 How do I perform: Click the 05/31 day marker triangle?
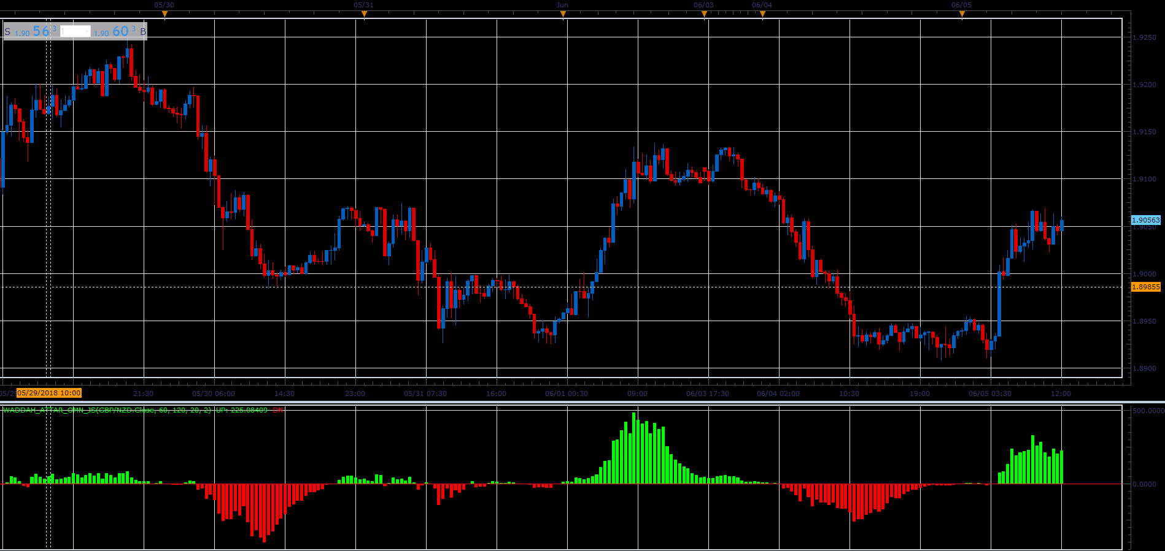[364, 14]
